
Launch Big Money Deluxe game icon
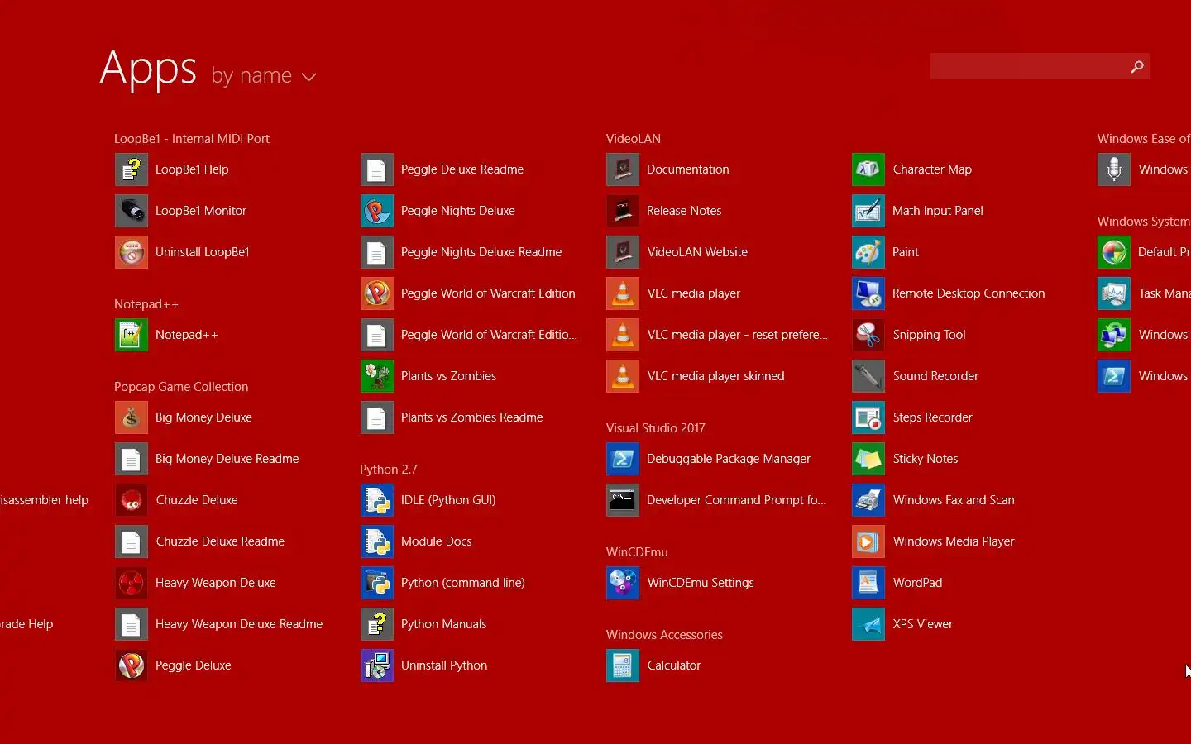tap(131, 417)
